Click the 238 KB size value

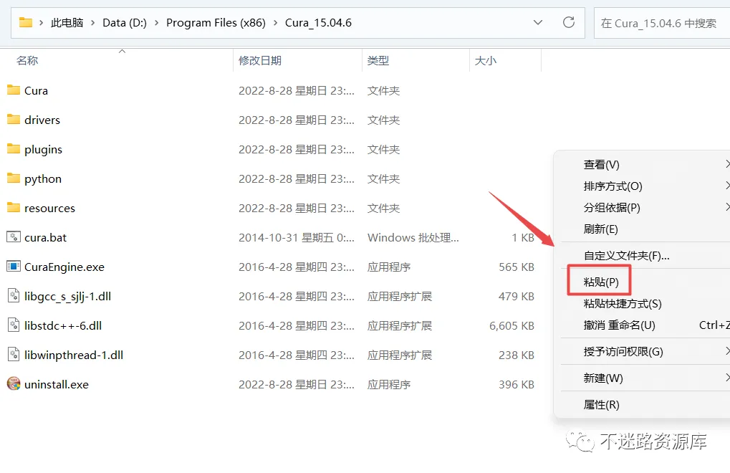tap(517, 355)
